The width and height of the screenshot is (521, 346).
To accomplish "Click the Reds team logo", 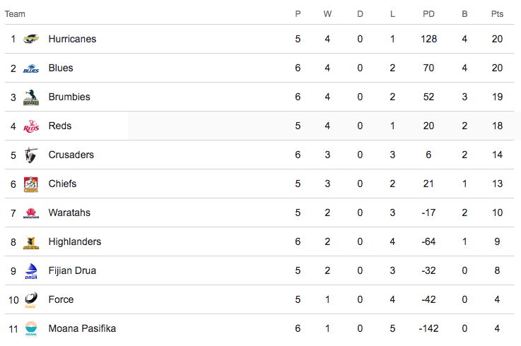I will tap(31, 126).
